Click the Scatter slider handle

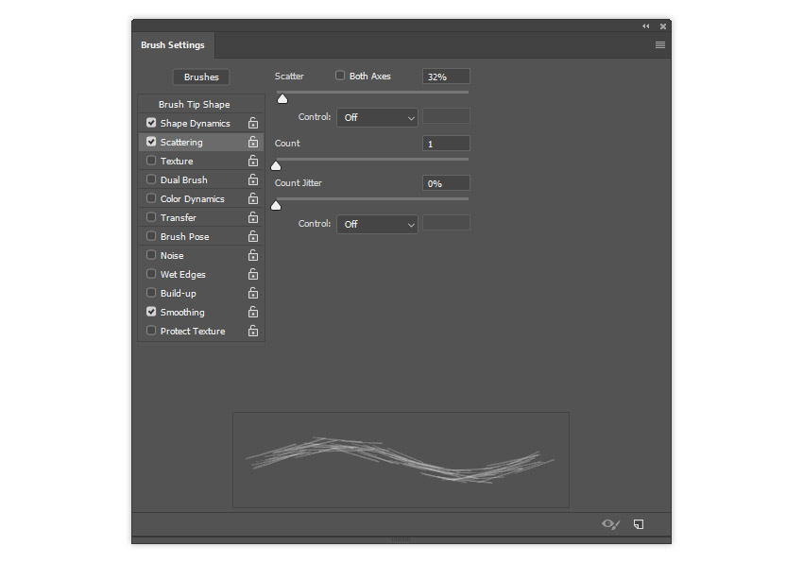tap(282, 99)
